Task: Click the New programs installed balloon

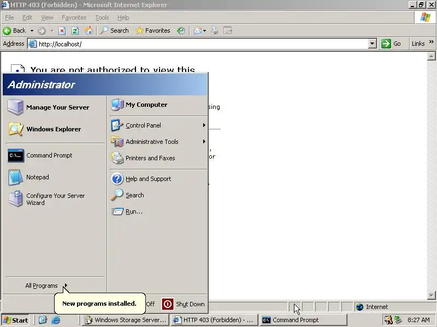Action: click(x=99, y=304)
